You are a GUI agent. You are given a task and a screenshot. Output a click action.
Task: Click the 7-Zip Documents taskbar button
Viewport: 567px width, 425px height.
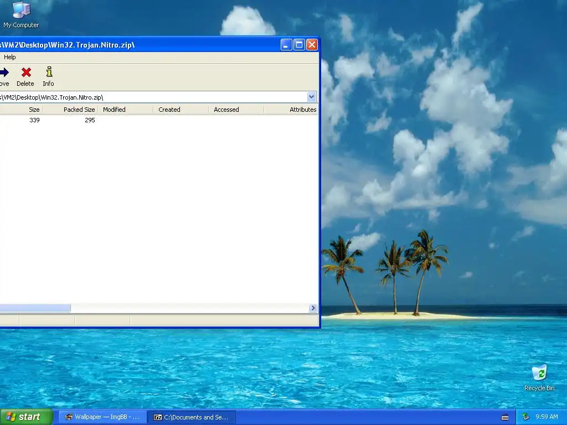(x=192, y=417)
